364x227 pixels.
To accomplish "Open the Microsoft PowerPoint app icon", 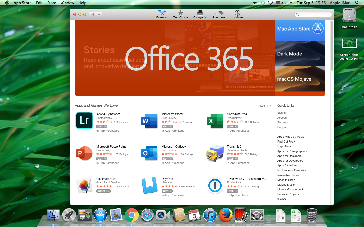I will click(84, 153).
